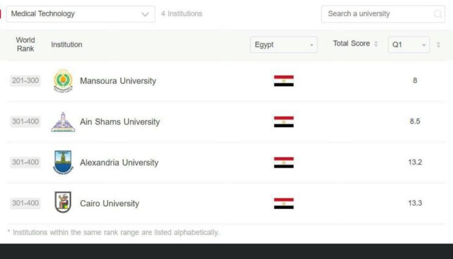Image resolution: width=453 pixels, height=259 pixels.
Task: Click the Ain Shams University logo
Action: (63, 122)
